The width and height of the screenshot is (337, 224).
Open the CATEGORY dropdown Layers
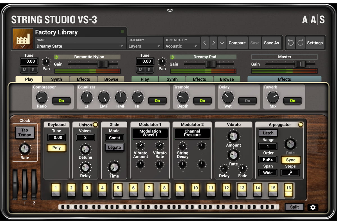[145, 46]
